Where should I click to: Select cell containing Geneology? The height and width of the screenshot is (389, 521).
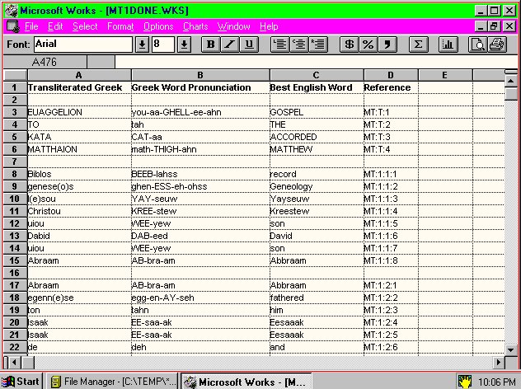317,186
